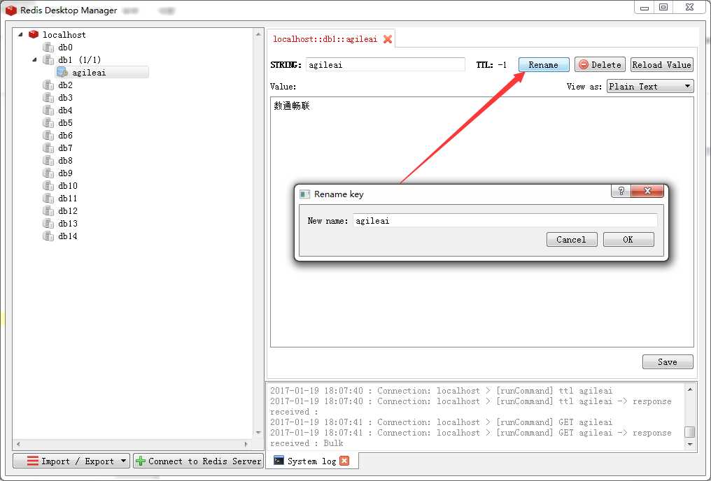711x481 pixels.
Task: Click the system log vertical scrollbar thumb
Action: (690, 431)
